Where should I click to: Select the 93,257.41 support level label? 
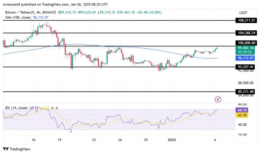pos(246,67)
